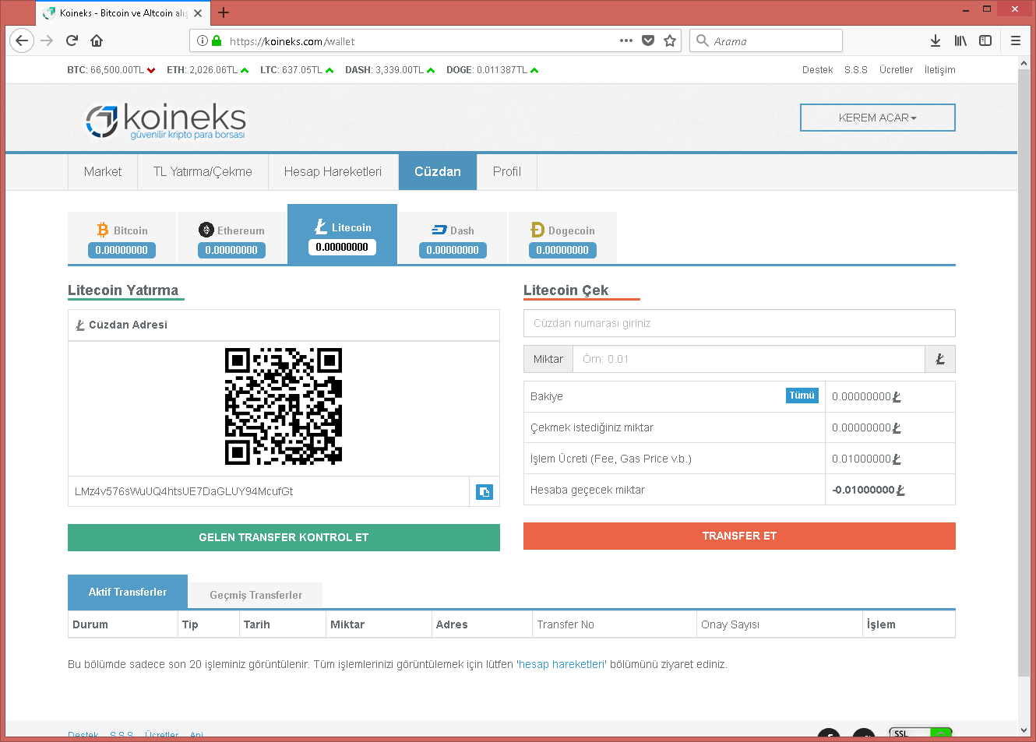
Task: Click the ETH price ticker
Action: tap(207, 70)
